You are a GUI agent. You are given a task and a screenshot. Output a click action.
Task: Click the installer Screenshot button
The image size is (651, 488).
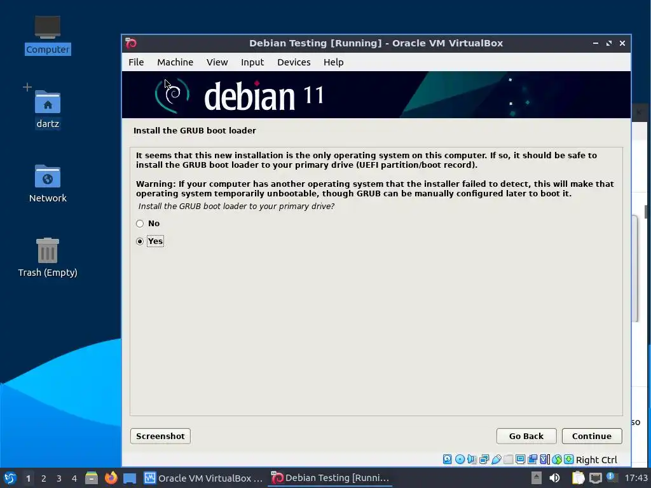(160, 436)
